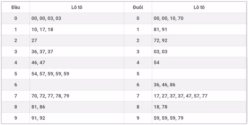Select the cell containing "00, 00, 03, 03"
This screenshot has width=248, height=125.
coord(46,18)
